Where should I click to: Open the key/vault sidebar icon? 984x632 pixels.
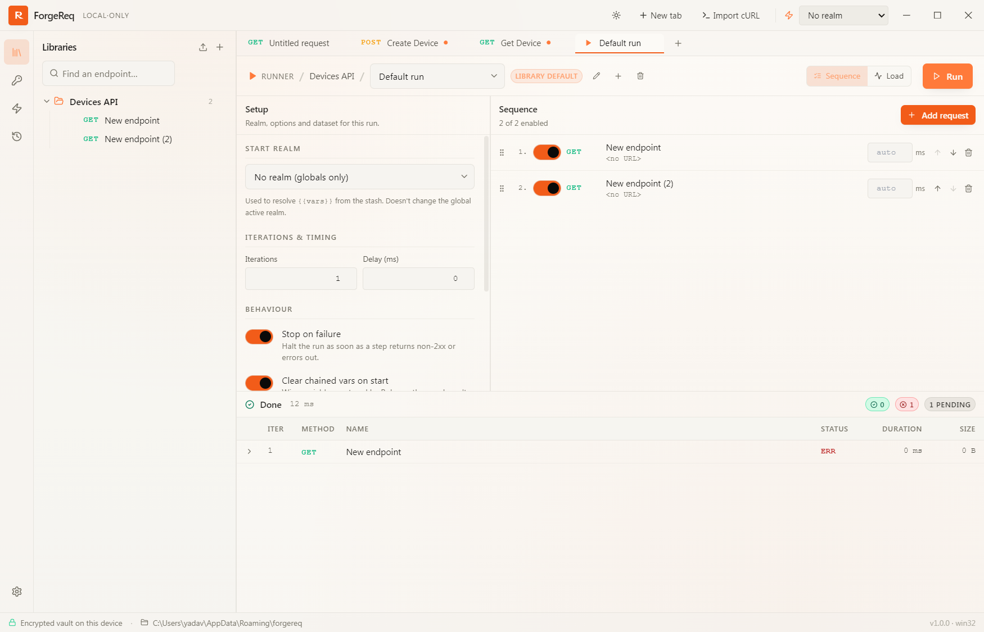click(x=17, y=80)
